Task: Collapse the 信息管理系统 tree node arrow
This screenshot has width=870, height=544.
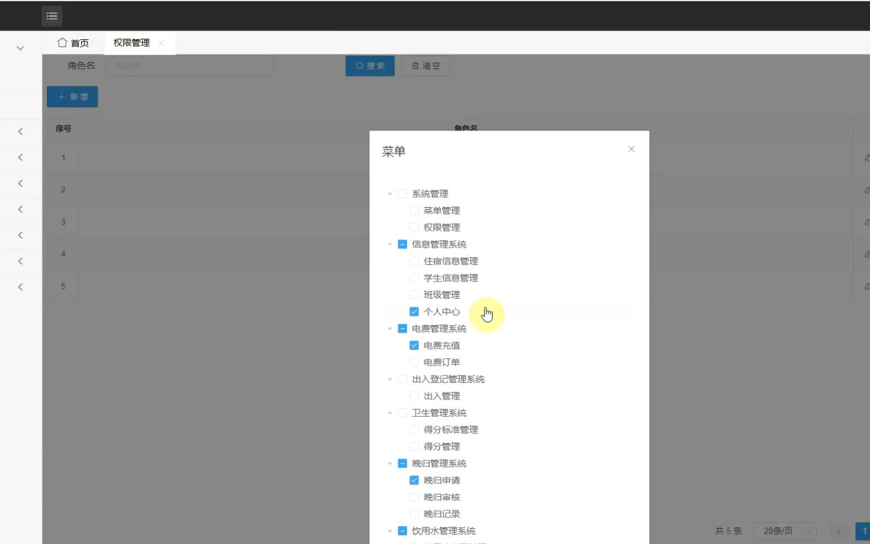Action: coord(390,244)
